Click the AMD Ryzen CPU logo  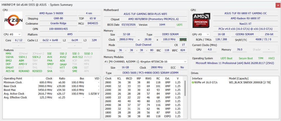pos(13,20)
